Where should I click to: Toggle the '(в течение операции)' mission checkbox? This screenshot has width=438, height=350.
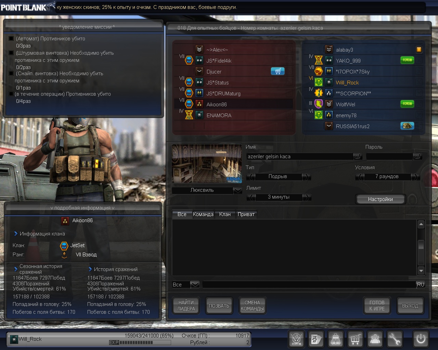tap(11, 94)
